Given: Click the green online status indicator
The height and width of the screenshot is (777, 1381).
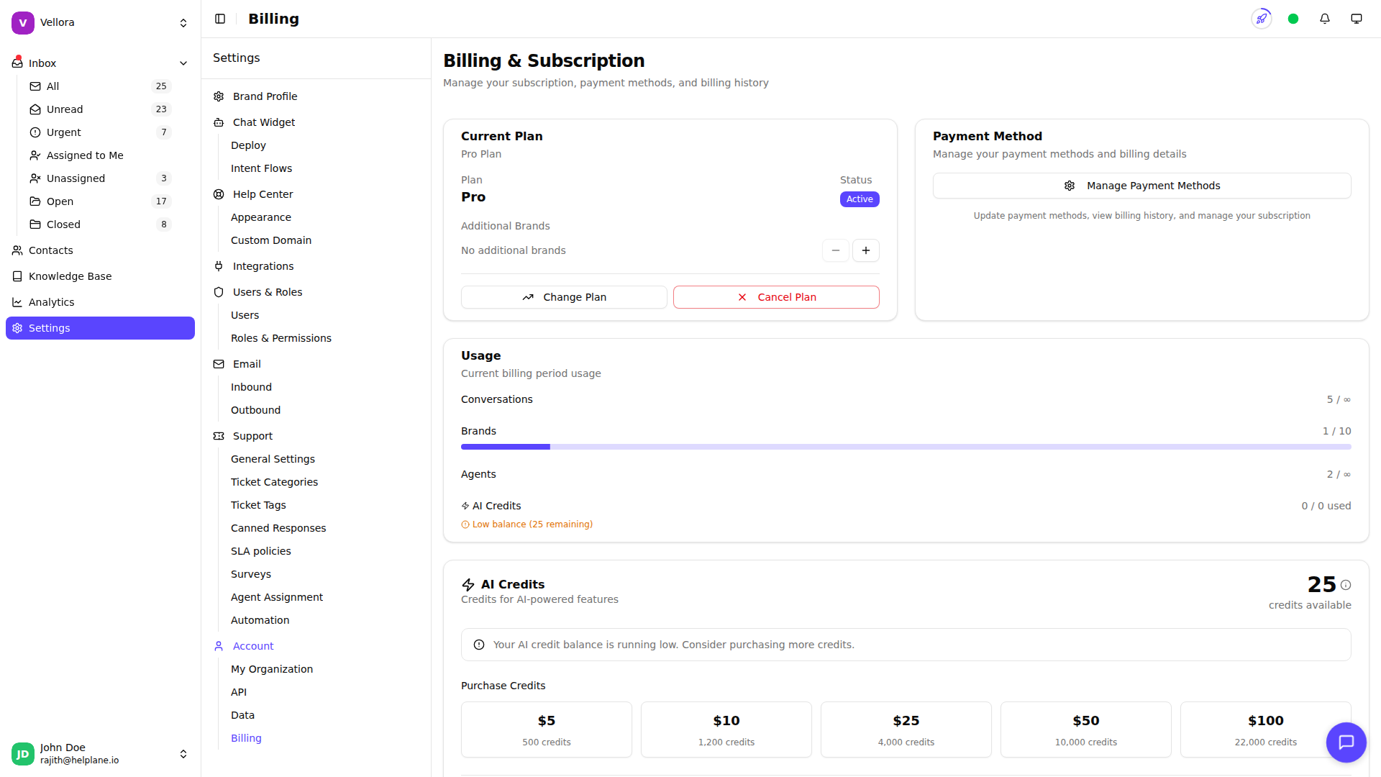Looking at the screenshot, I should coord(1293,19).
